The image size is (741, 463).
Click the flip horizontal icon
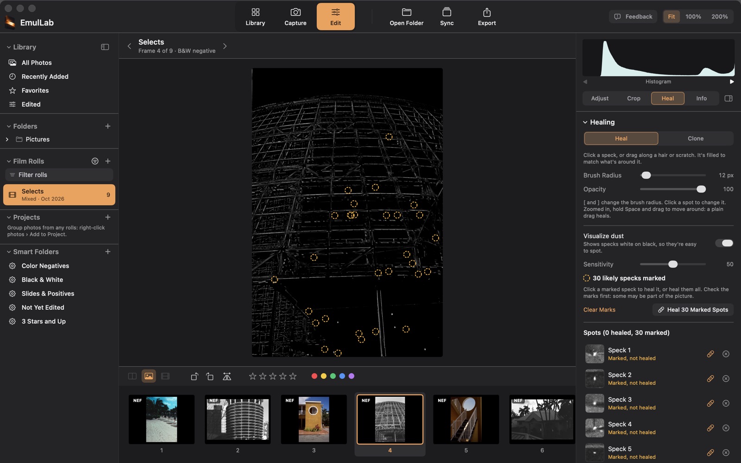click(227, 376)
